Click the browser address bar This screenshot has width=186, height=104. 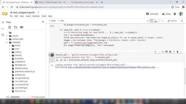coord(92,7)
